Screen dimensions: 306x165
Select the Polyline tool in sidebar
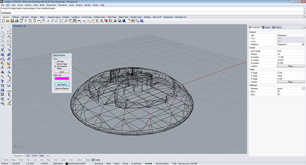pyautogui.click(x=2, y=32)
